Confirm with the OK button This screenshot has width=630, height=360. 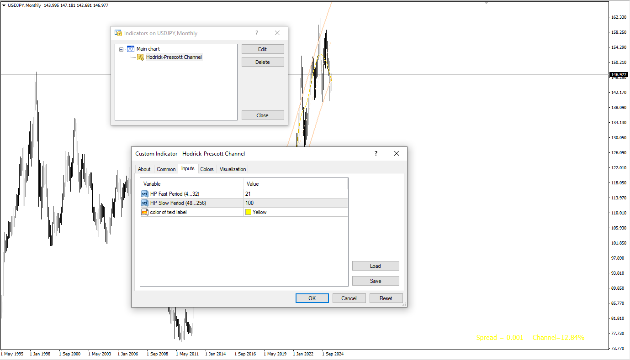click(x=312, y=298)
